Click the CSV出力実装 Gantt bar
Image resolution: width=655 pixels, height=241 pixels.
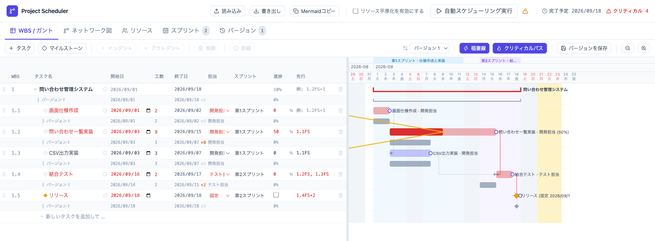[x=410, y=153]
